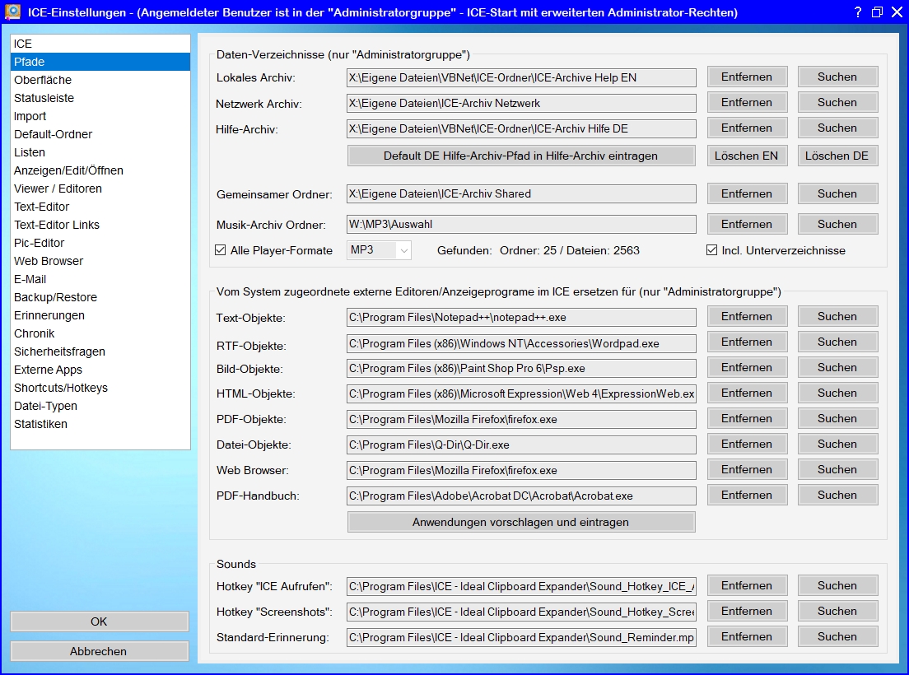Screen dimensions: 909x675
Task: Click the Gemeinsamer Ordner path field
Action: click(x=521, y=194)
